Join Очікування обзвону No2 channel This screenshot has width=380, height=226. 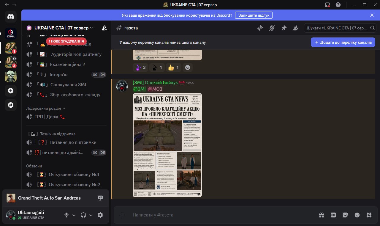pos(66,185)
